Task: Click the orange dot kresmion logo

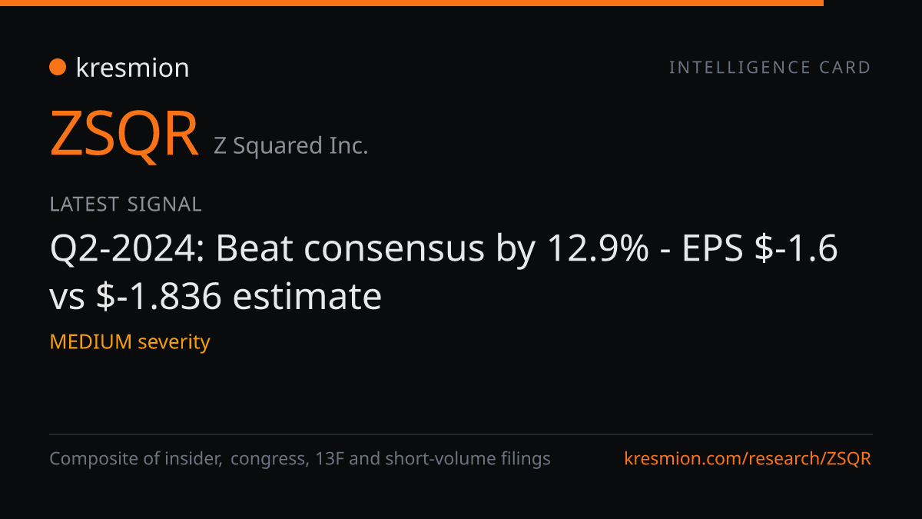Action: point(58,68)
